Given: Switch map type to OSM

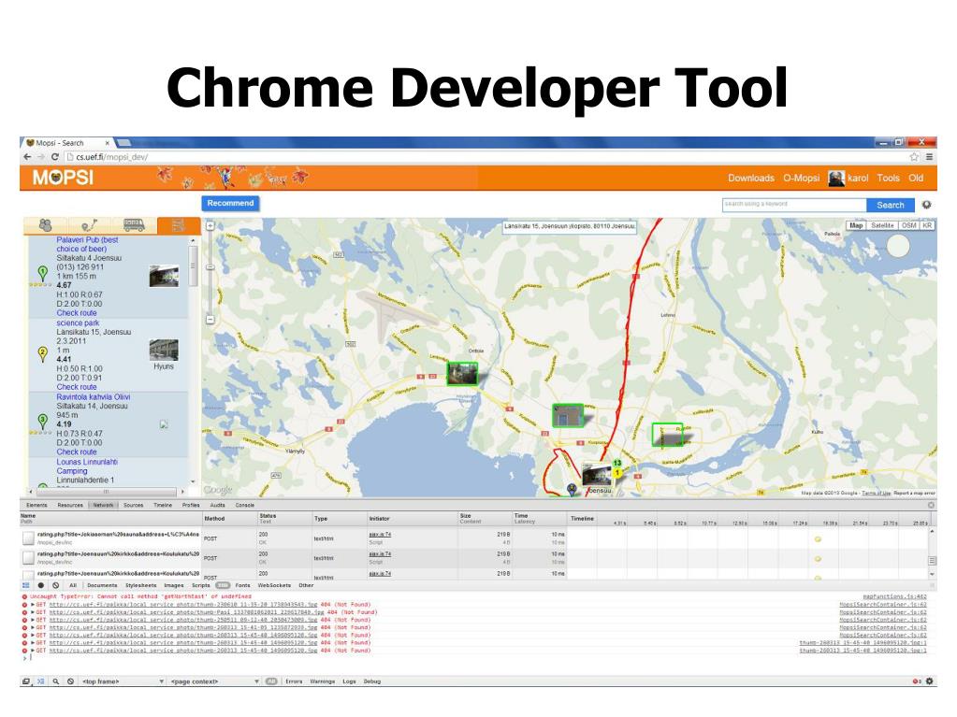Looking at the screenshot, I should point(908,225).
